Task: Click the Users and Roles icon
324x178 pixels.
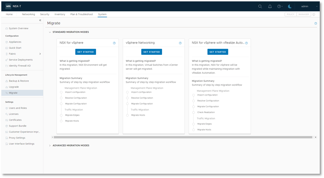Action: tap(7, 108)
